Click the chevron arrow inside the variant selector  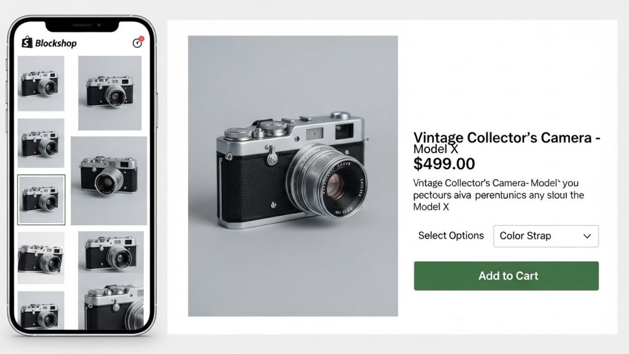coord(586,236)
